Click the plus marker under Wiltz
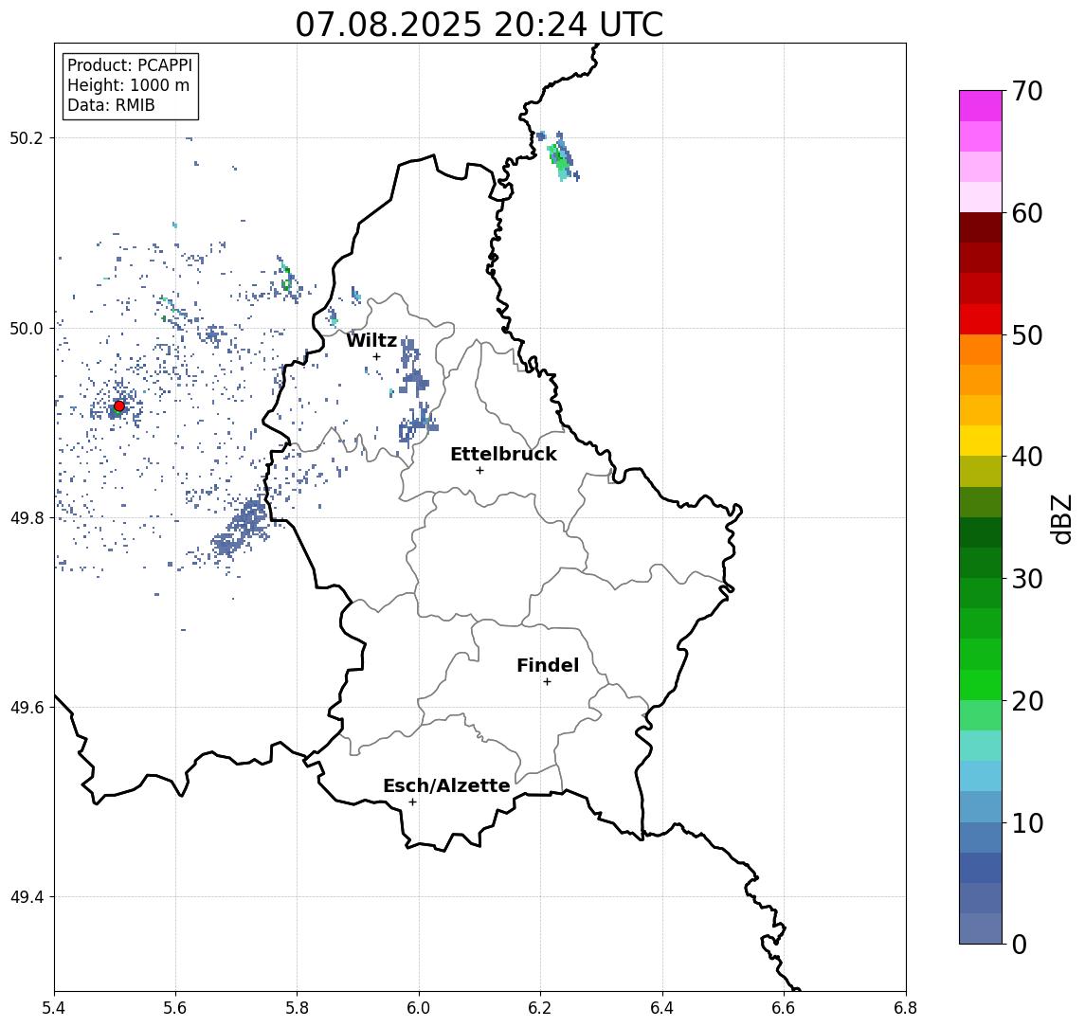 pos(376,357)
